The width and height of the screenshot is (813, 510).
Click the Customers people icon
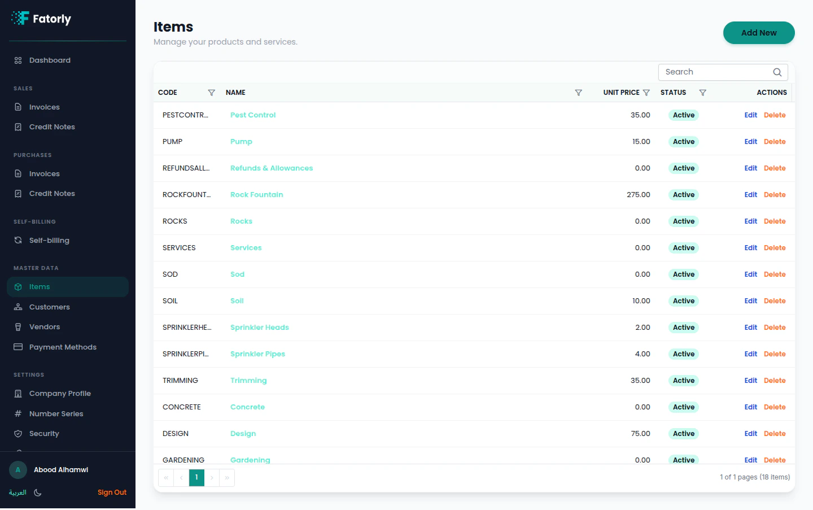pos(18,307)
